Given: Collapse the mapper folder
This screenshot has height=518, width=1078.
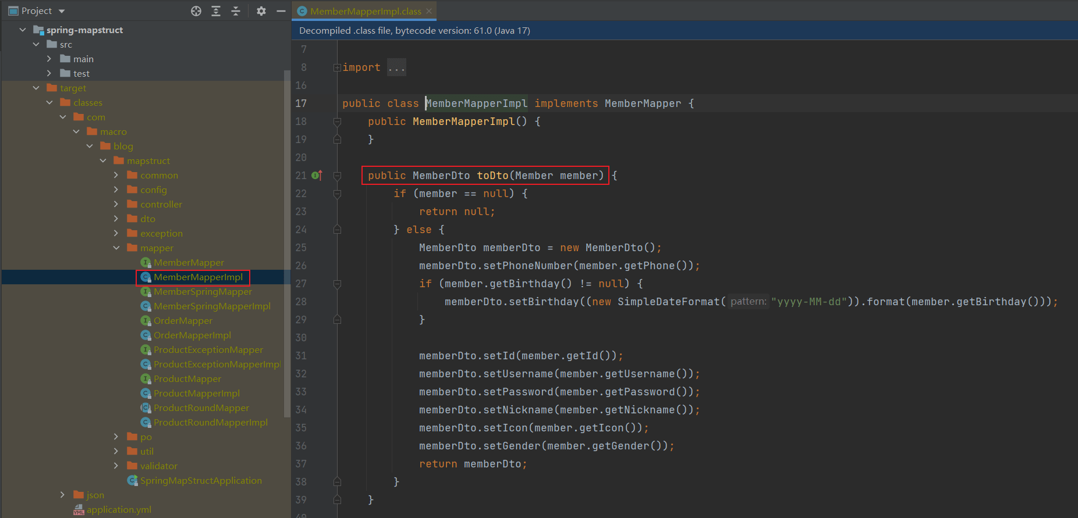Looking at the screenshot, I should (x=116, y=248).
